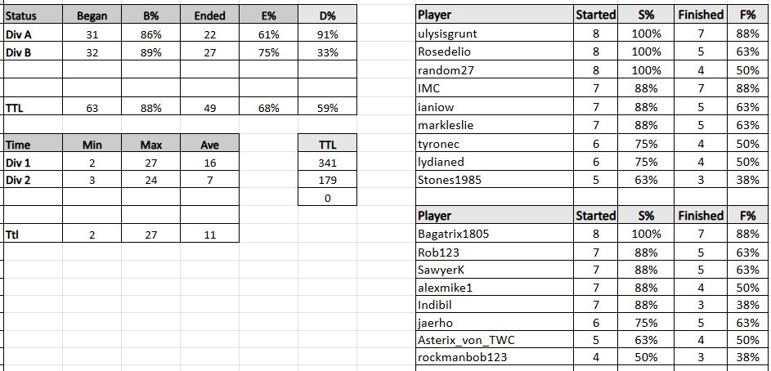Image resolution: width=771 pixels, height=371 pixels.
Task: Select IMC's F% value 88%
Action: (x=747, y=88)
